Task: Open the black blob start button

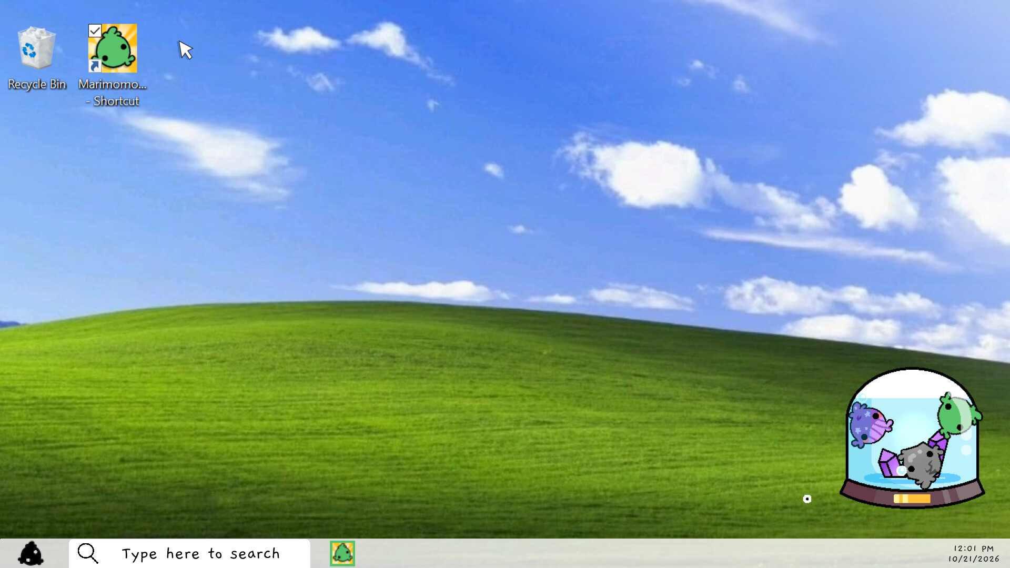Action: pos(31,553)
